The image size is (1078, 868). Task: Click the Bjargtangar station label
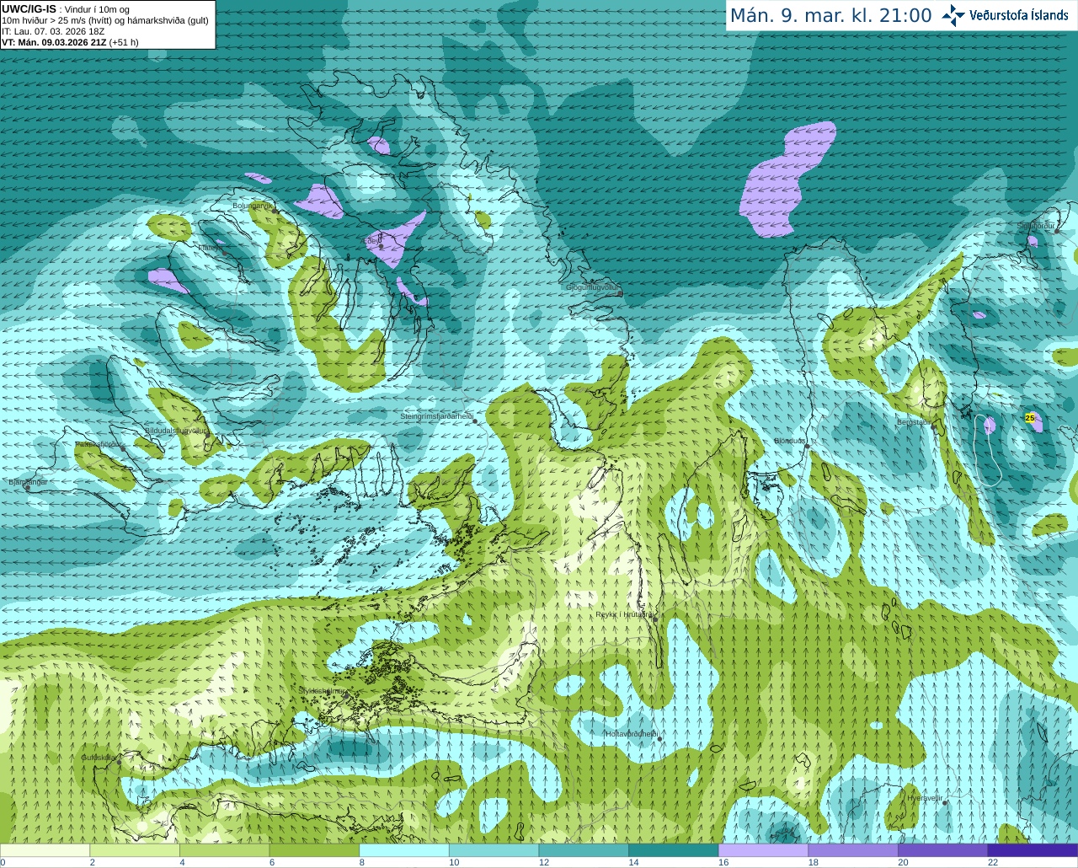28,482
